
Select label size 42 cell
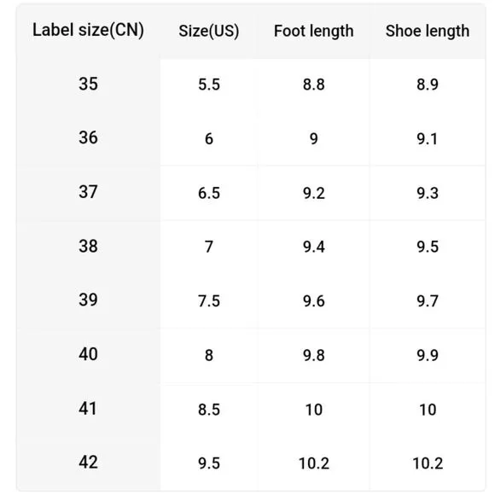(x=88, y=463)
